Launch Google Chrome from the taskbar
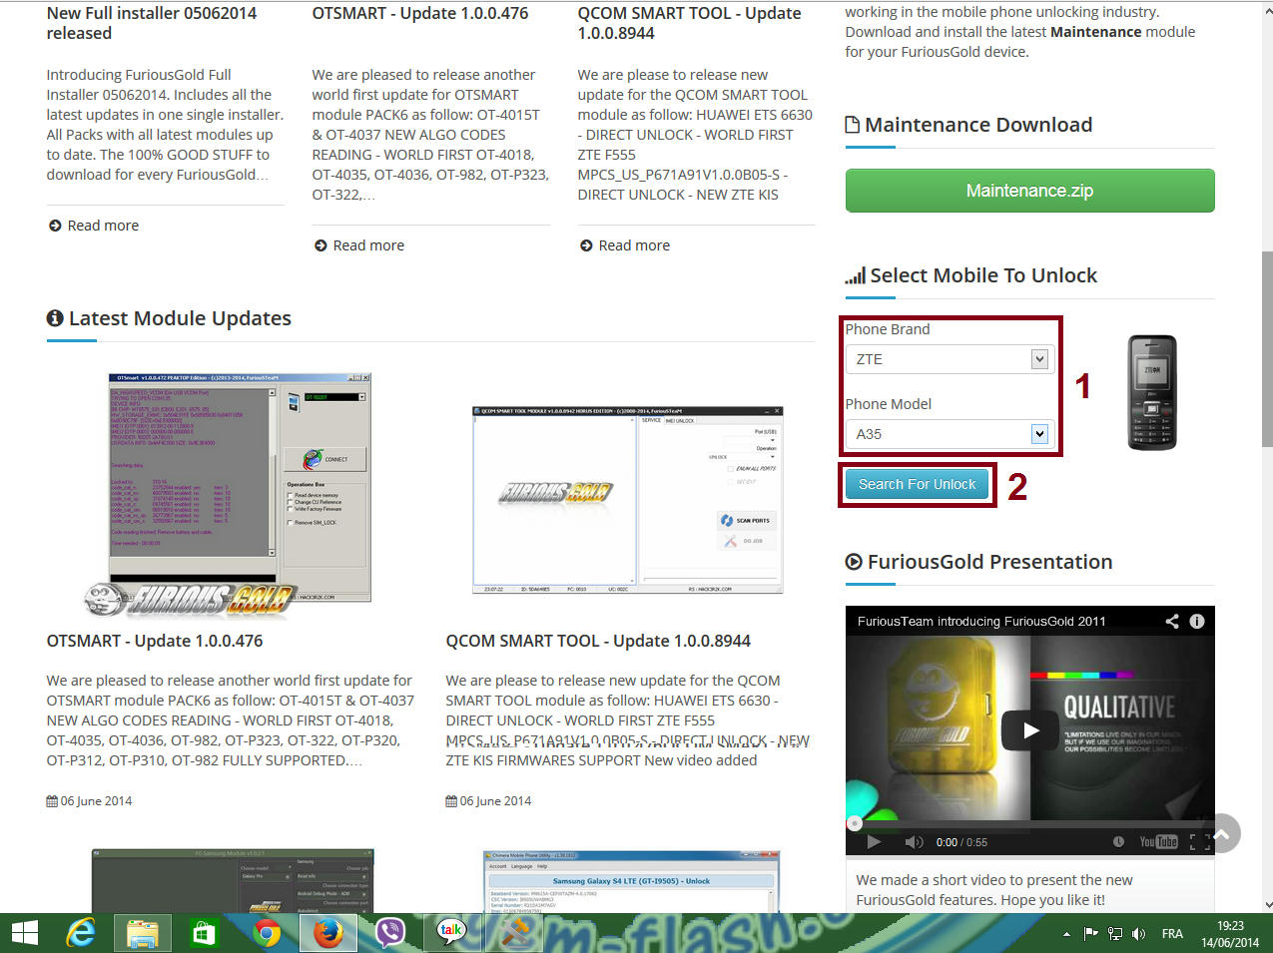Image resolution: width=1273 pixels, height=953 pixels. point(267,933)
